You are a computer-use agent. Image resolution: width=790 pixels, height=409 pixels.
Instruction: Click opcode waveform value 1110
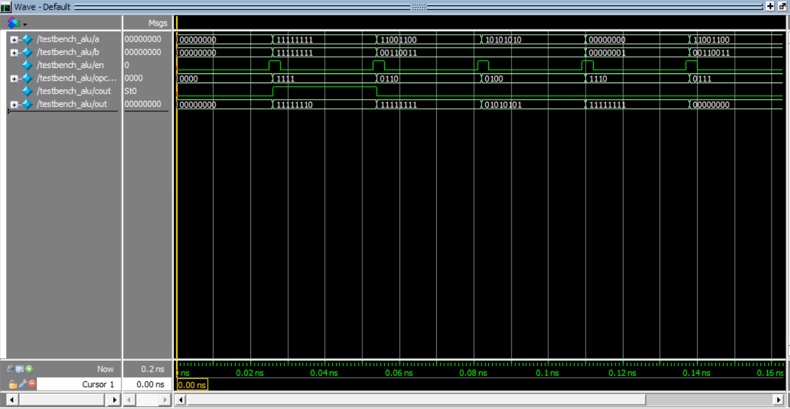pos(598,79)
